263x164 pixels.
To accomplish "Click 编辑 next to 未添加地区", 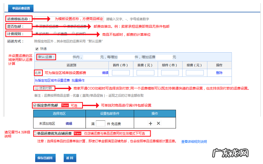I will pos(69,124).
